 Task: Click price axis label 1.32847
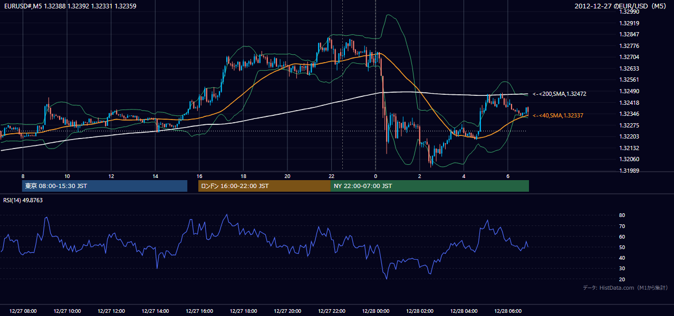[630, 34]
